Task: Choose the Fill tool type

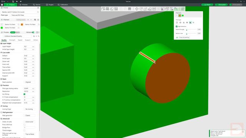Action: [x=190, y=23]
